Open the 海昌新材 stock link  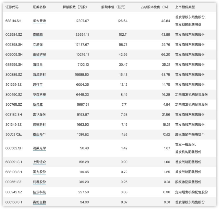tap(39, 75)
